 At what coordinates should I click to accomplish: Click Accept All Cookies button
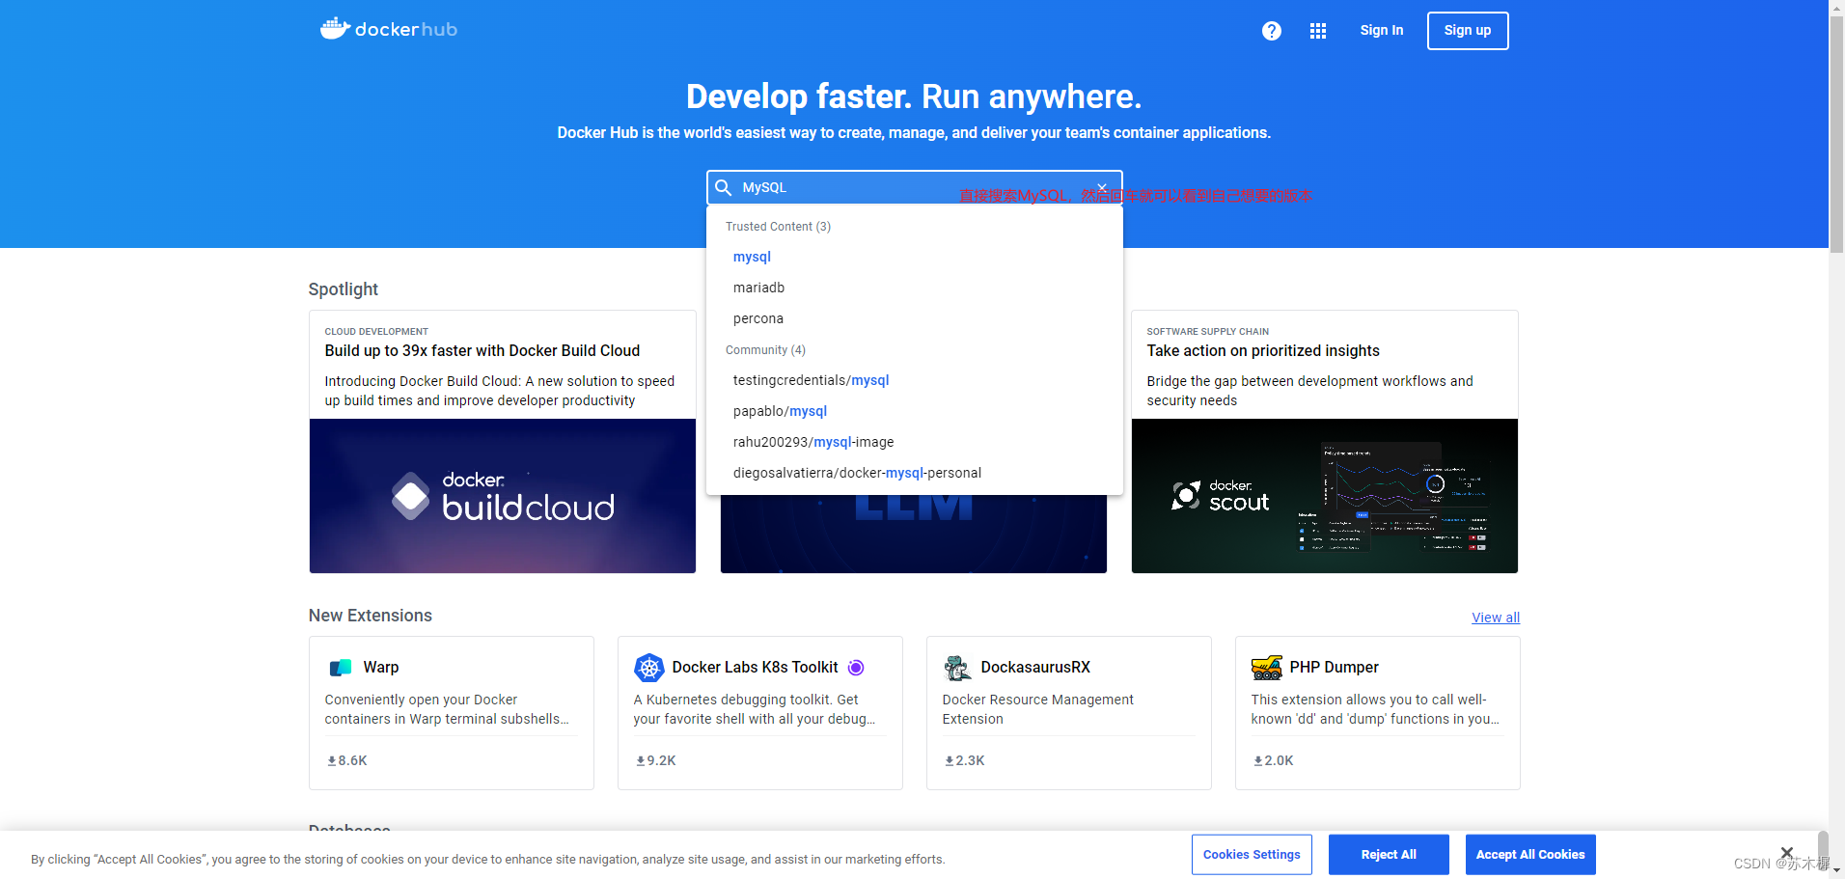click(x=1530, y=855)
